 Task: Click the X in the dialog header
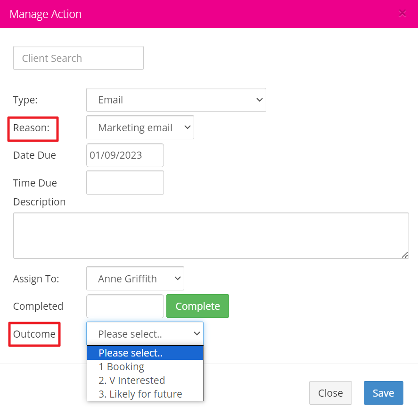point(402,13)
